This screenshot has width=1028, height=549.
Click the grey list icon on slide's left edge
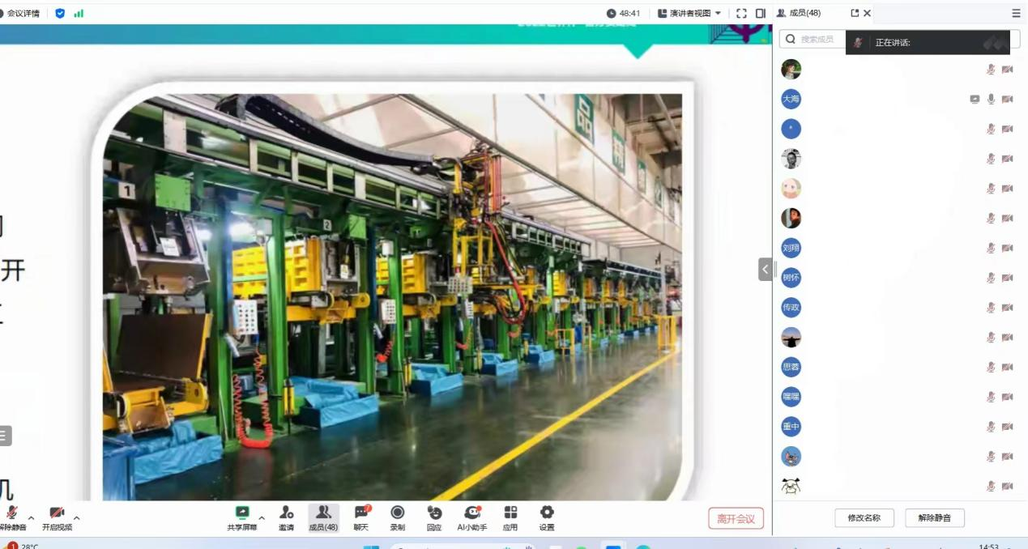tap(5, 436)
